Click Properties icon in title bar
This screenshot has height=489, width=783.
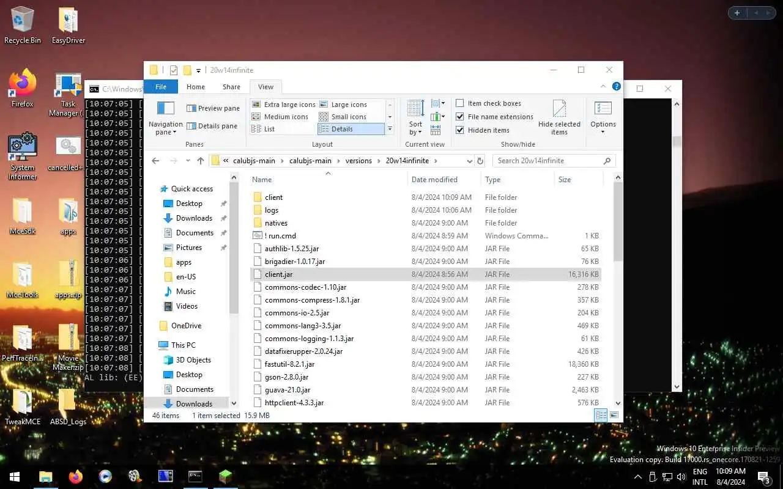(174, 70)
